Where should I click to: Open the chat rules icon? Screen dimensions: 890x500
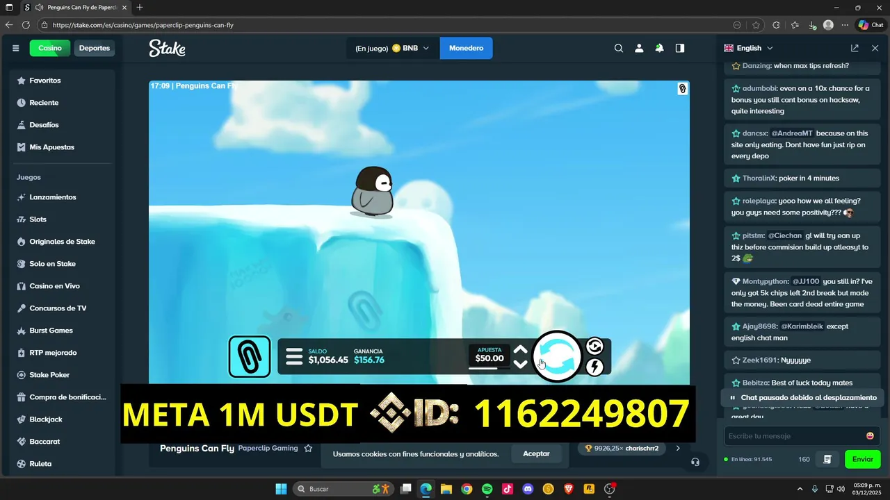827,459
